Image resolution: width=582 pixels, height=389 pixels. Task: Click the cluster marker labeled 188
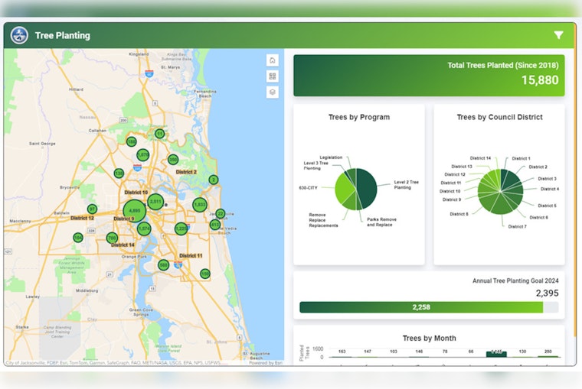click(132, 141)
